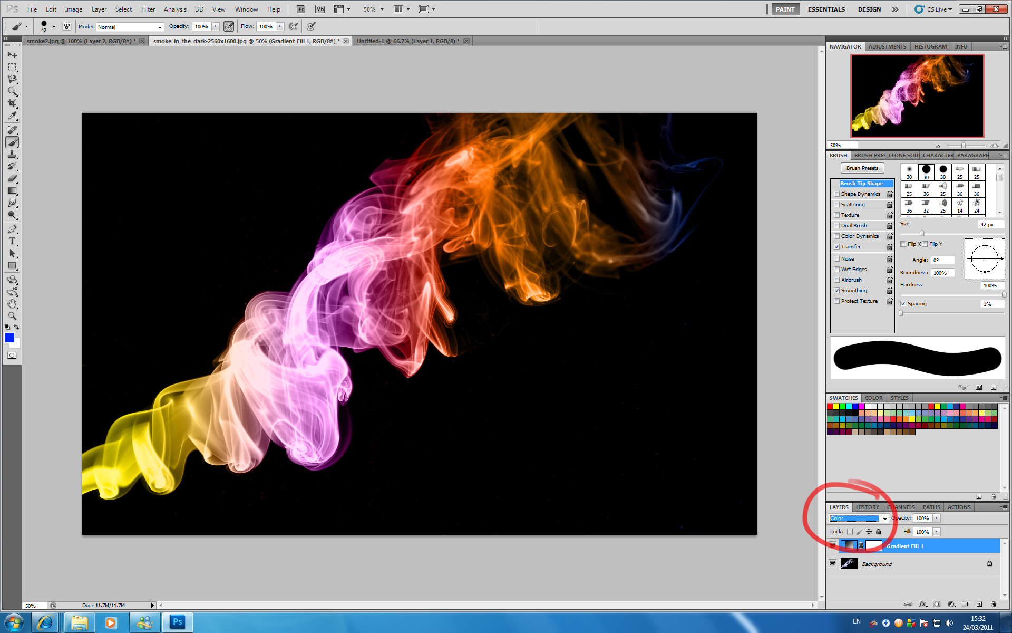The image size is (1012, 633).
Task: Click the blue foreground color swatch
Action: (9, 338)
